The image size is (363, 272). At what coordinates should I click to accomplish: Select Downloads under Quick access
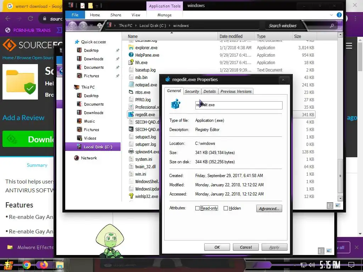94,59
